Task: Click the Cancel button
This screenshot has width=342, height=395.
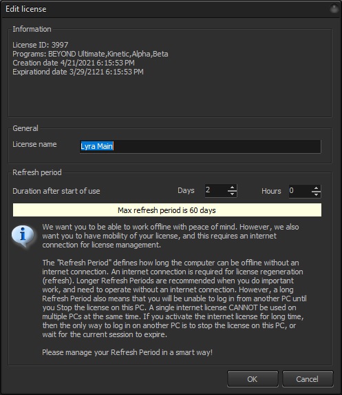Action: (308, 379)
